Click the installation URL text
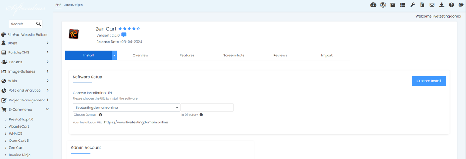The width and height of the screenshot is (466, 159). coord(136,122)
